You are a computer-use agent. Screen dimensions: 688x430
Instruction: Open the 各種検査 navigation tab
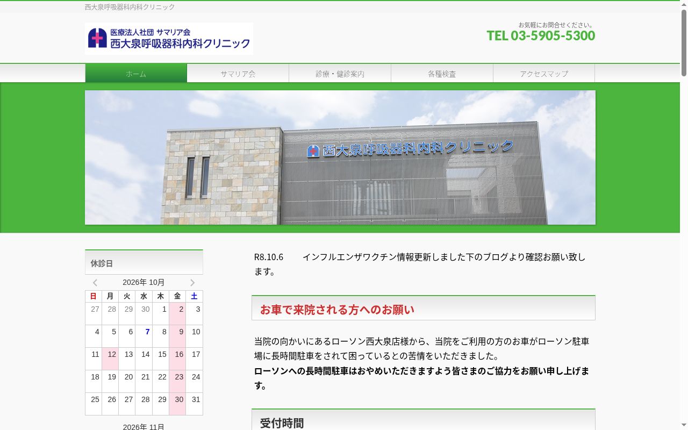coord(442,74)
